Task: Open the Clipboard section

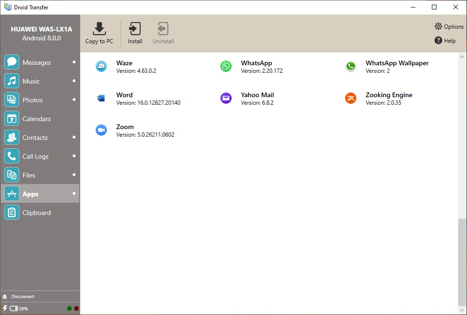Action: coord(36,213)
